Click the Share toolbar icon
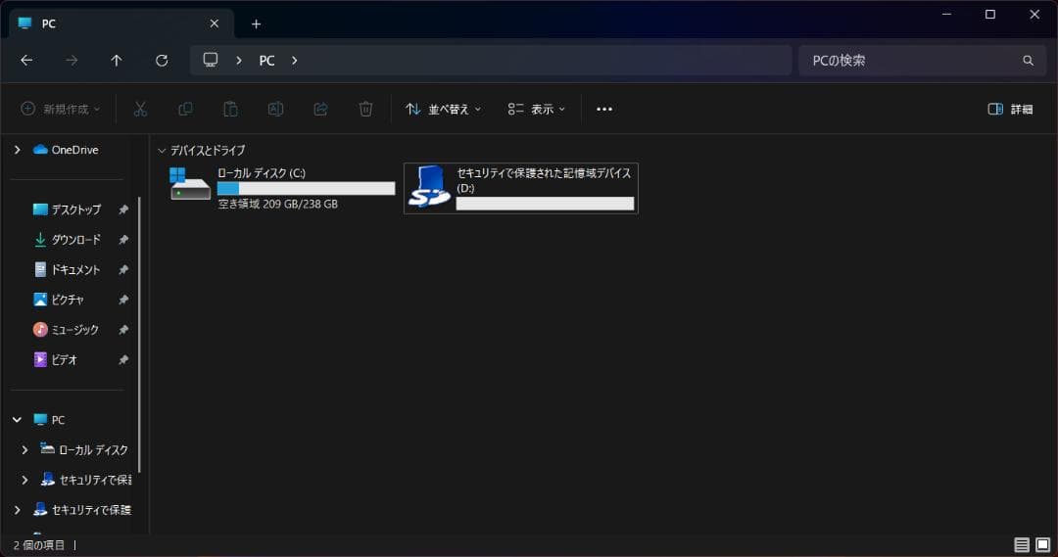The width and height of the screenshot is (1058, 557). (320, 110)
